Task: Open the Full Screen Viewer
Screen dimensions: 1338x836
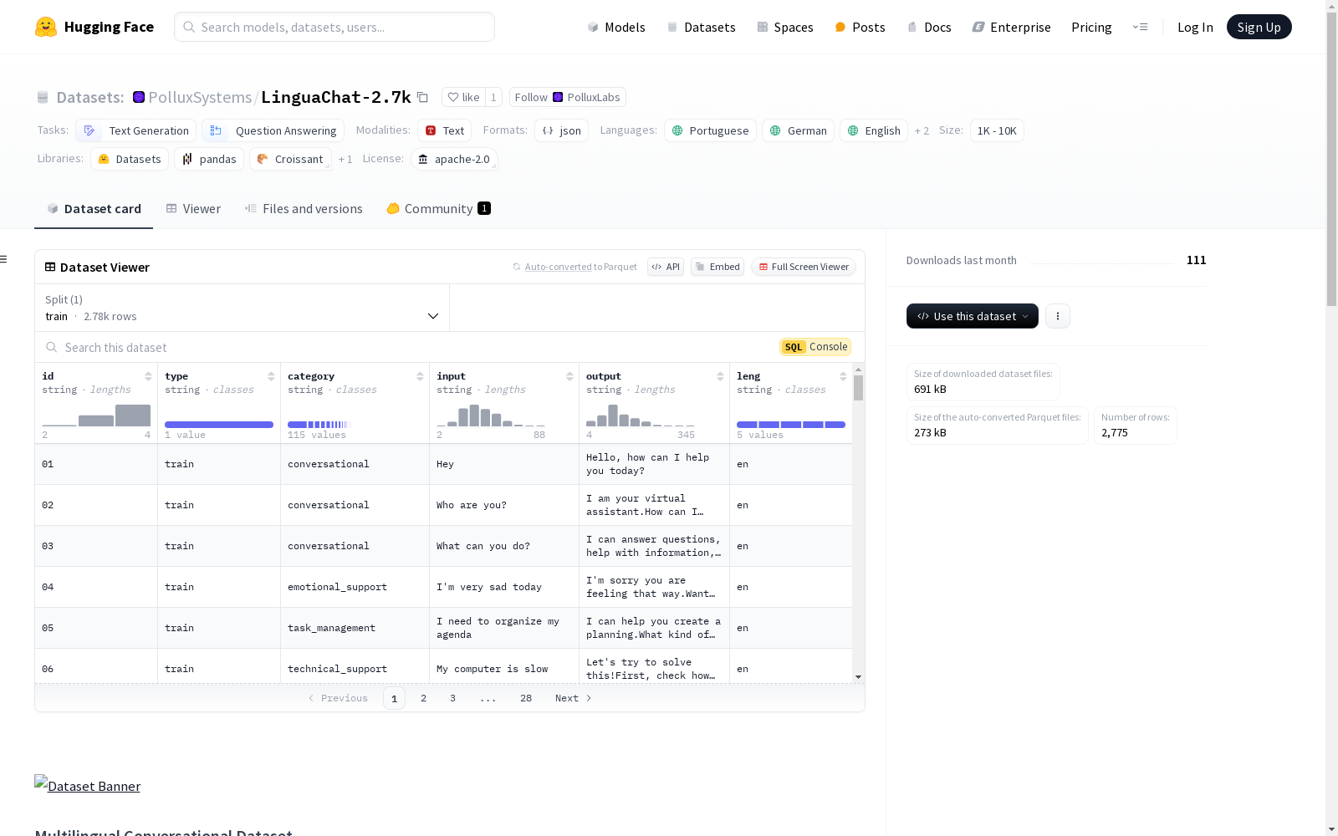Action: [804, 267]
